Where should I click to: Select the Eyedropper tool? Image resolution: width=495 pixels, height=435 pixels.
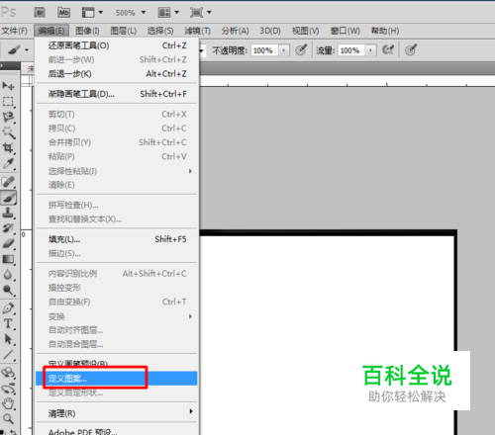pos(8,163)
